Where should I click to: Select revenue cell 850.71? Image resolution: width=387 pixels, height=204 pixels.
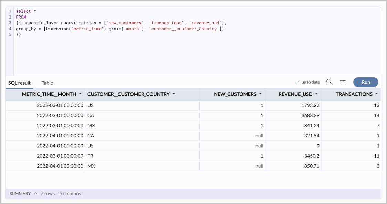(x=293, y=166)
